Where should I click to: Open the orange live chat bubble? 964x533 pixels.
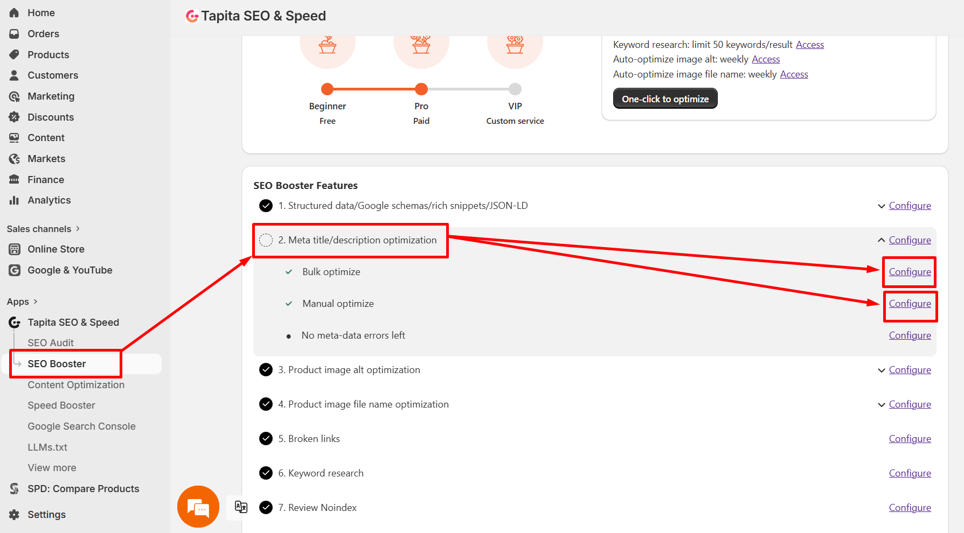[198, 507]
